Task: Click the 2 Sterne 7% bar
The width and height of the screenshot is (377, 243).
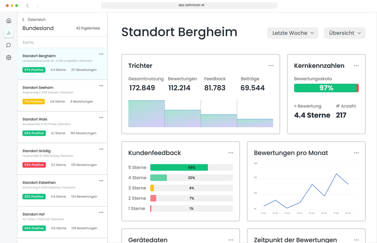Action: click(x=192, y=198)
